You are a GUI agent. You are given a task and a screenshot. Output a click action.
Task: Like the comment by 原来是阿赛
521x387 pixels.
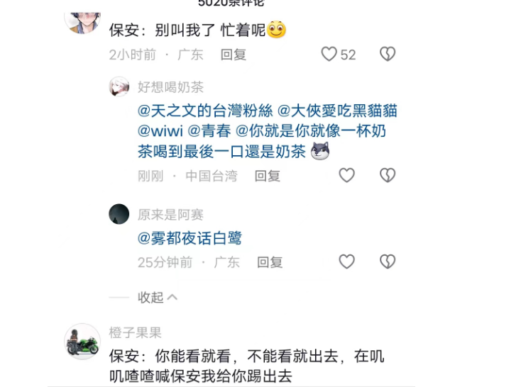tap(346, 262)
